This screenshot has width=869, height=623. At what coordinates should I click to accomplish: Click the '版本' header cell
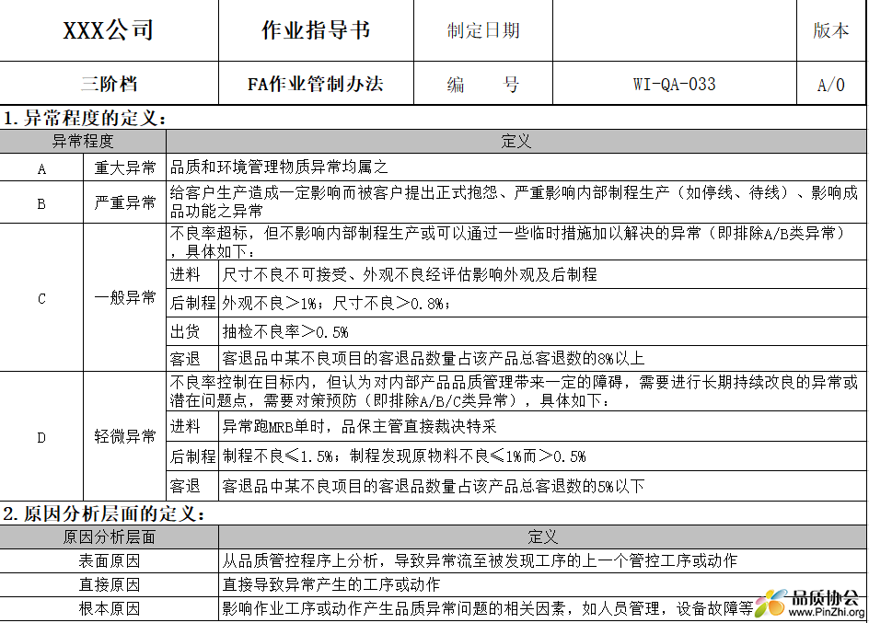[830, 30]
